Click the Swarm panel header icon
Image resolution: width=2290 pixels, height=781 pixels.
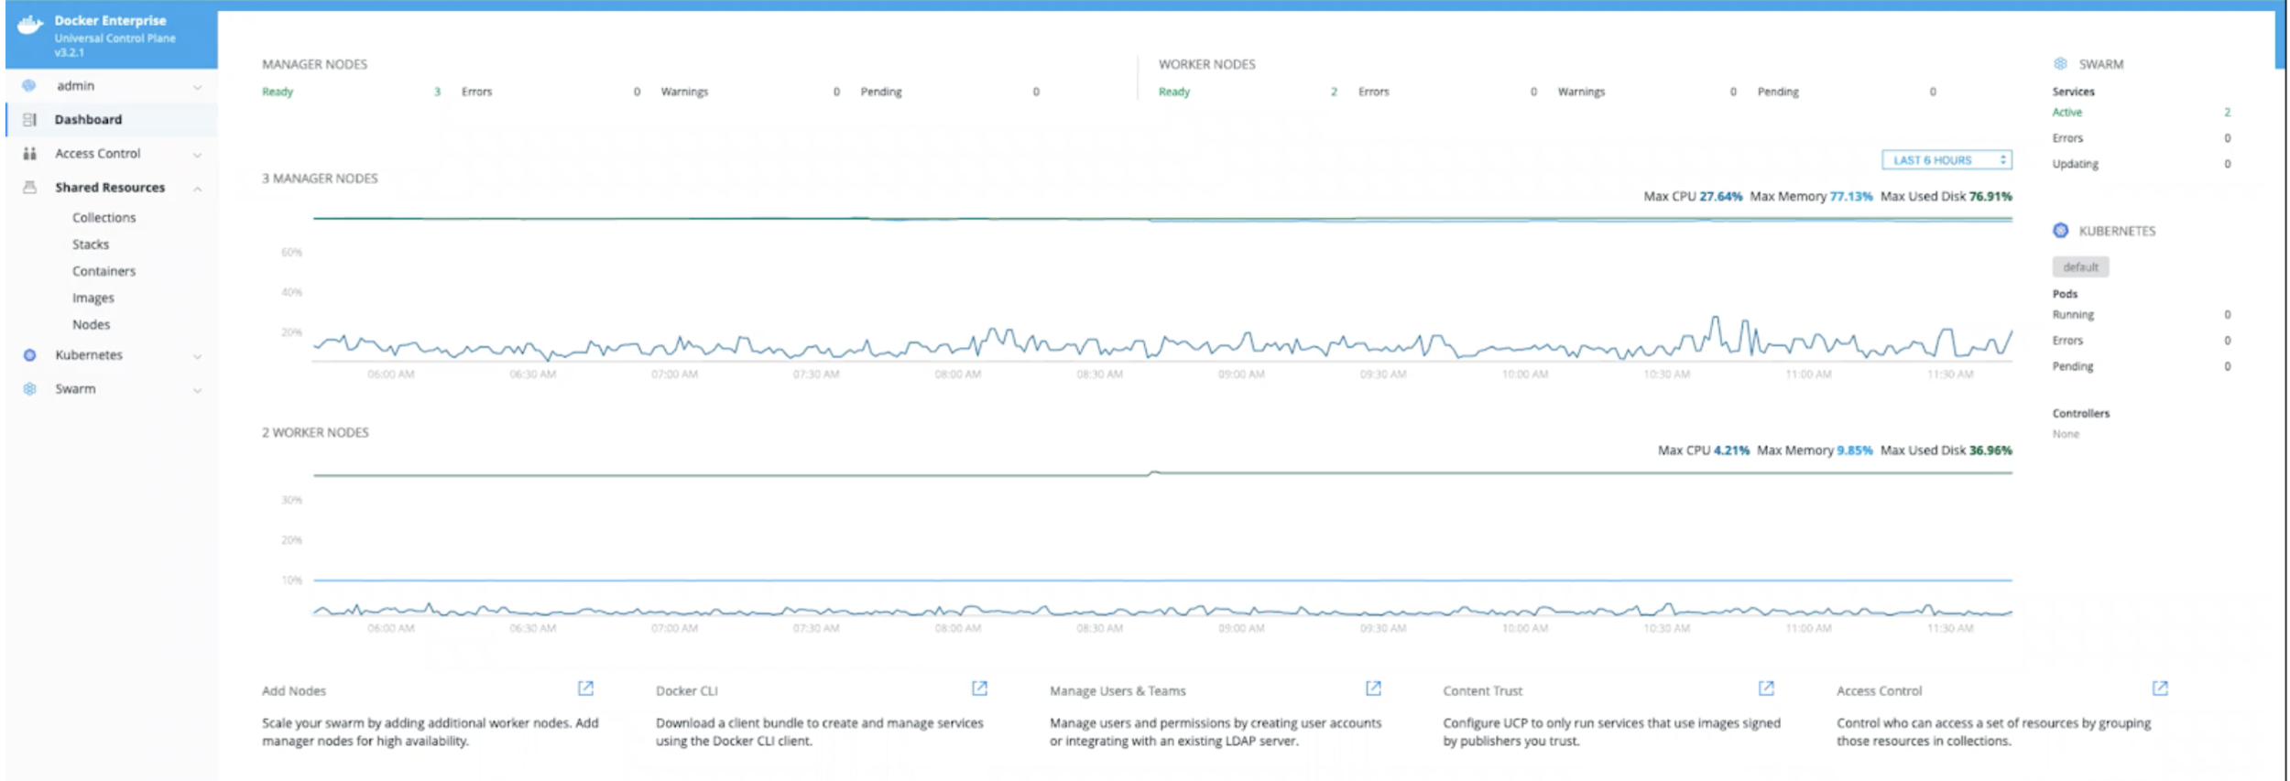(x=2060, y=63)
